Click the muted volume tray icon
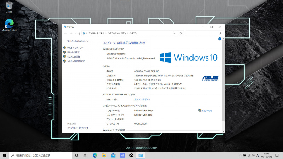283x159 pixels. (x=253, y=155)
